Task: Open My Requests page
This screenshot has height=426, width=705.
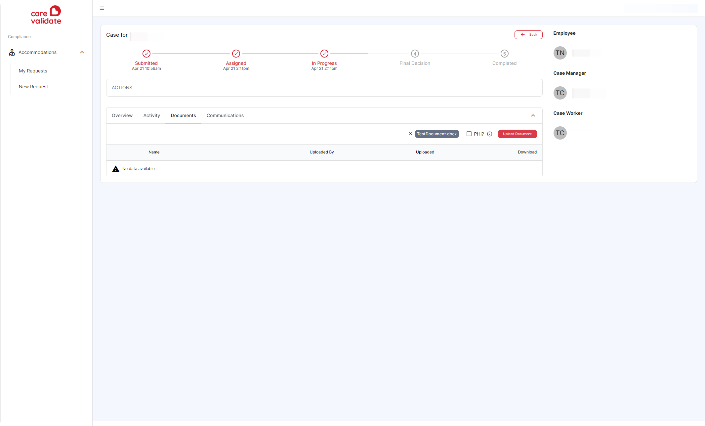Action: point(33,71)
